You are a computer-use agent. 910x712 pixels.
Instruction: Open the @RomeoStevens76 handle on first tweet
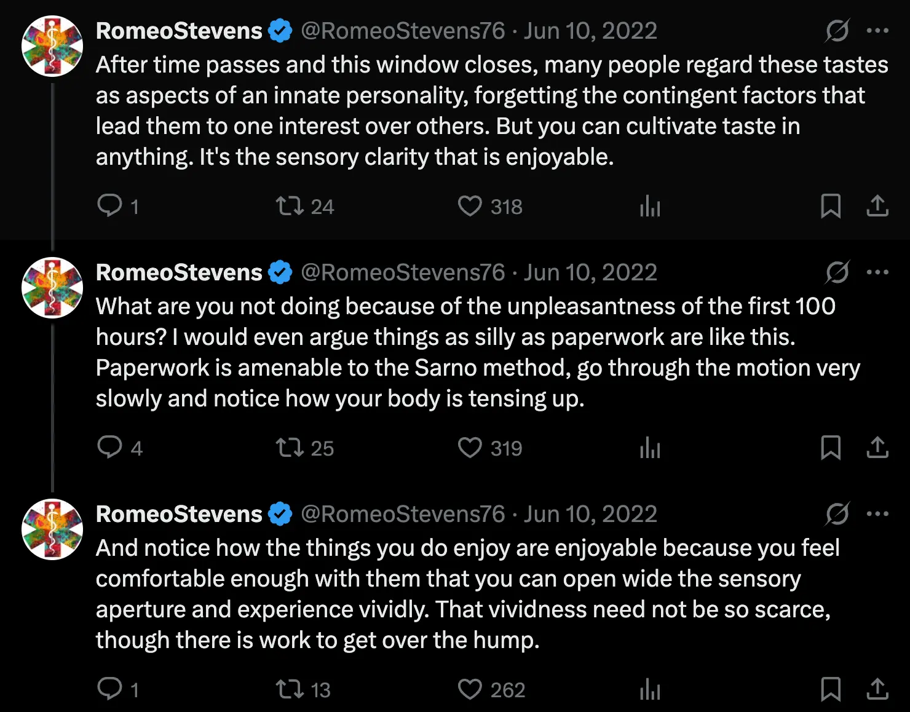point(403,31)
